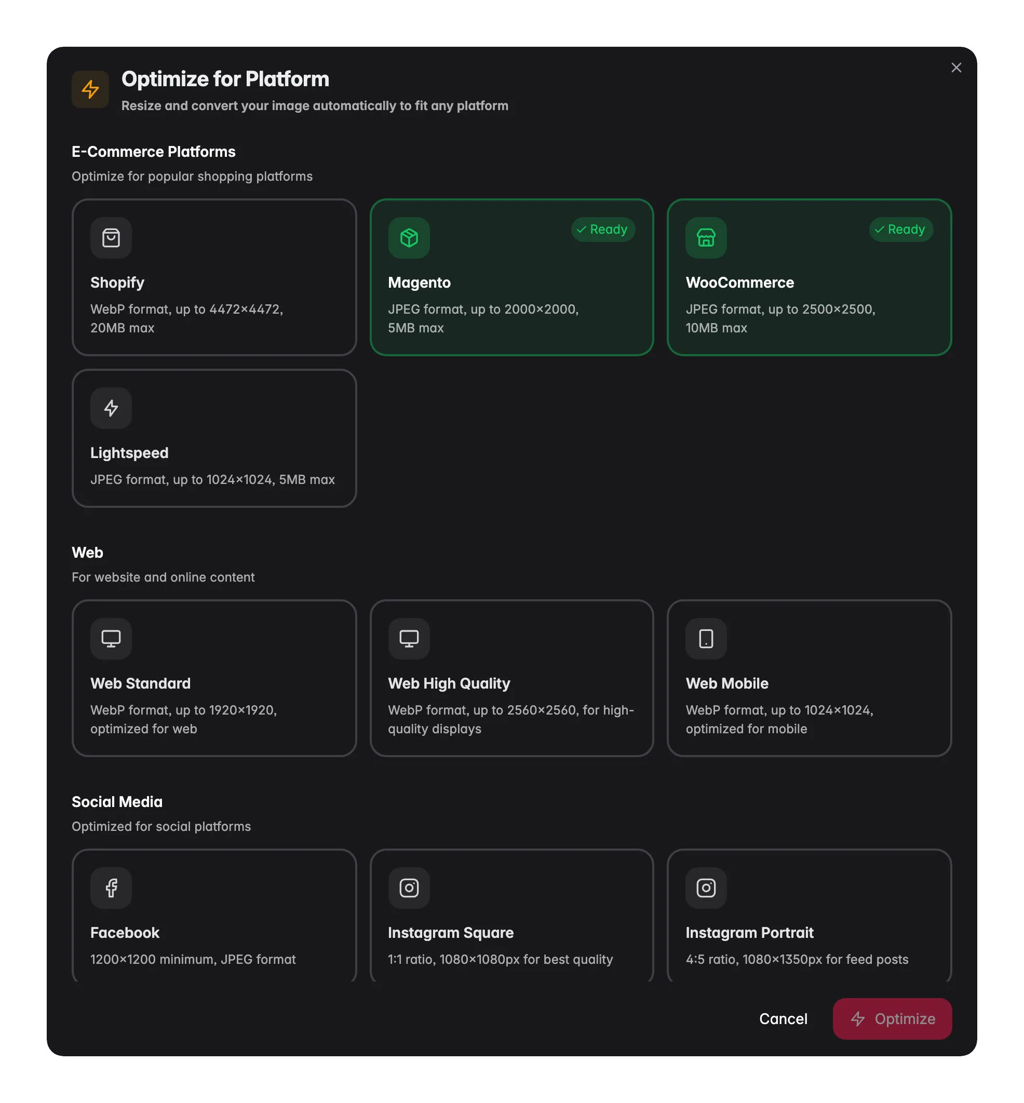
Task: Click 'Optimize for popular shopping platforms' text
Action: point(192,176)
